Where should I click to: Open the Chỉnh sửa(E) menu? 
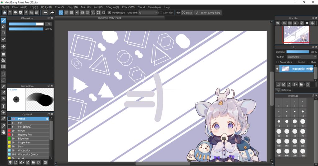(x=20, y=7)
